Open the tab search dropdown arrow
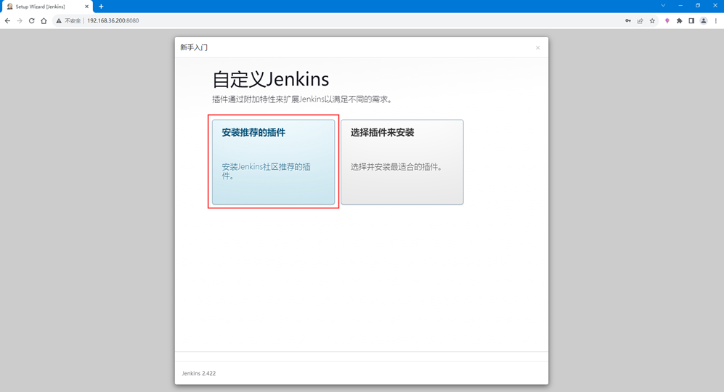Viewport: 724px width, 392px height. 663,6
